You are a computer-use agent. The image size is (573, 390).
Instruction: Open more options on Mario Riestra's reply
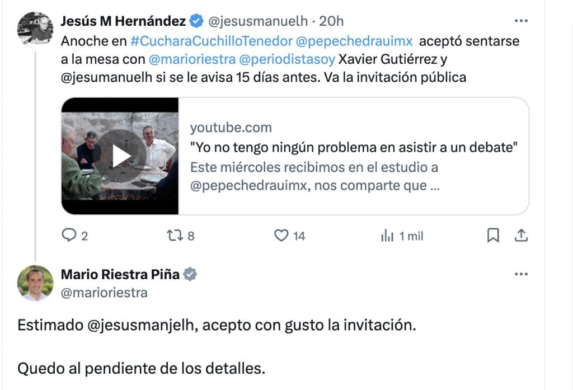(x=521, y=274)
